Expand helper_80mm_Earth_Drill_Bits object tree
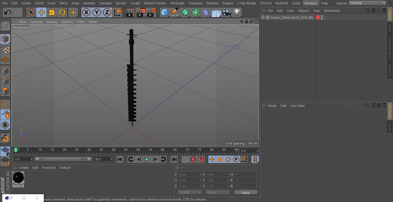 263,17
